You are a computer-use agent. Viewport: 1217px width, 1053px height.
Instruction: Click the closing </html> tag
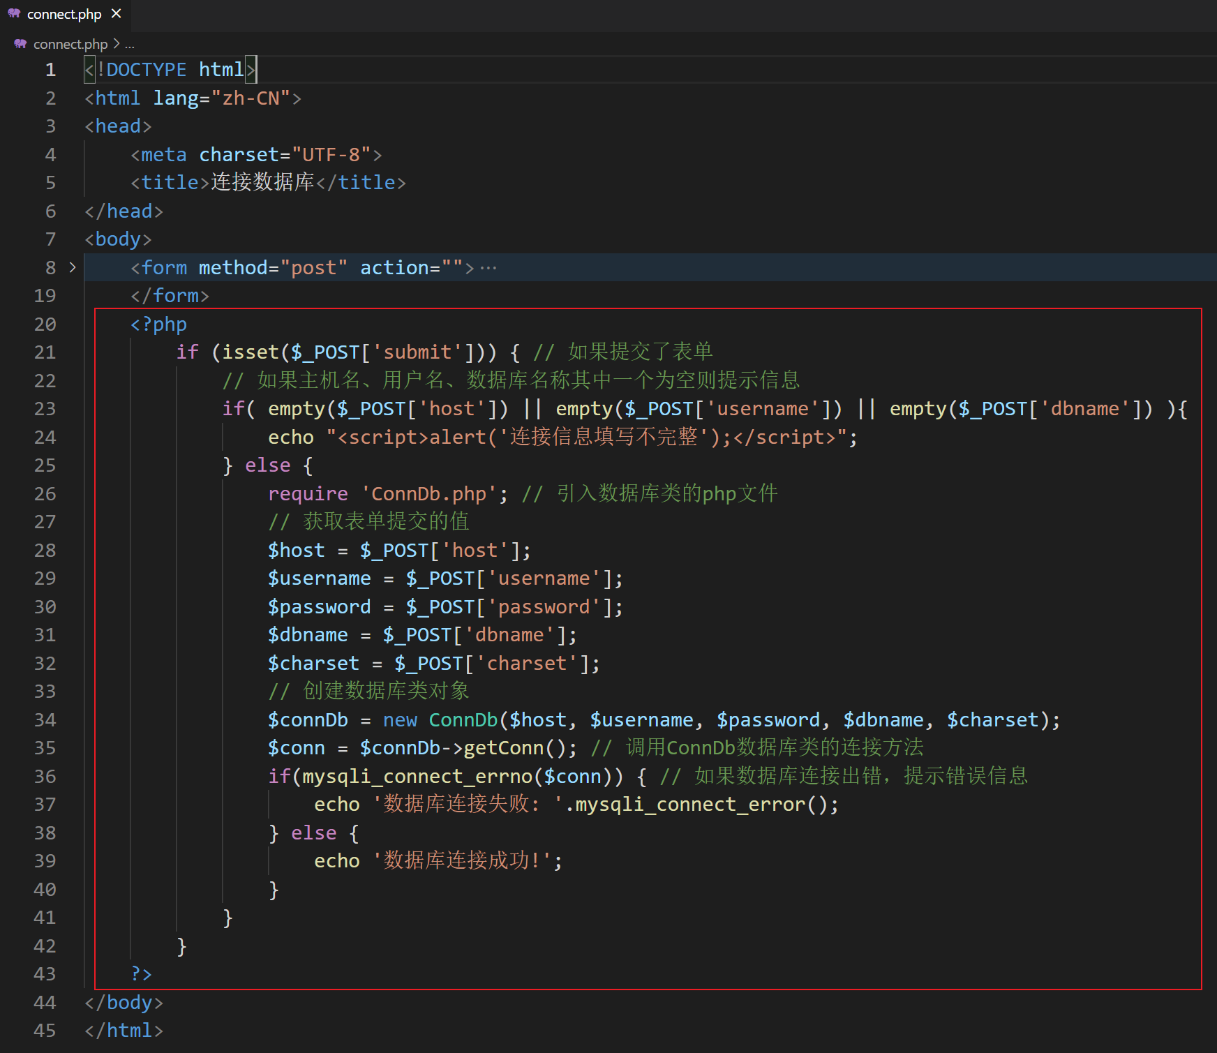[124, 1031]
